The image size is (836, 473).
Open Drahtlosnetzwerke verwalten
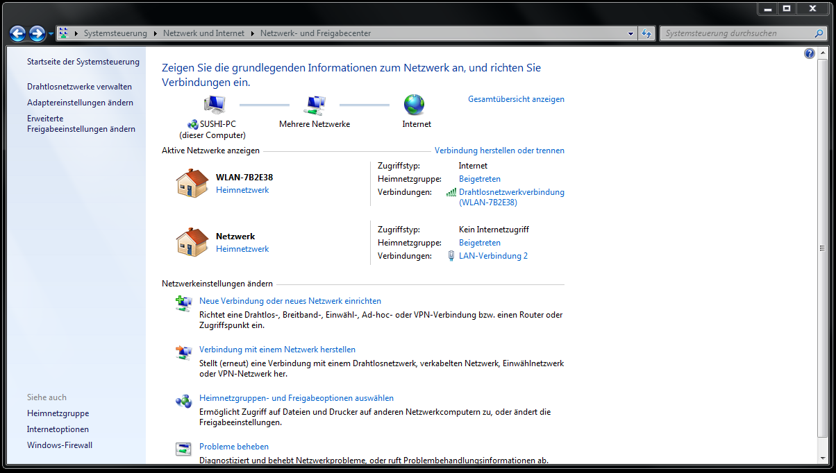[x=79, y=87]
